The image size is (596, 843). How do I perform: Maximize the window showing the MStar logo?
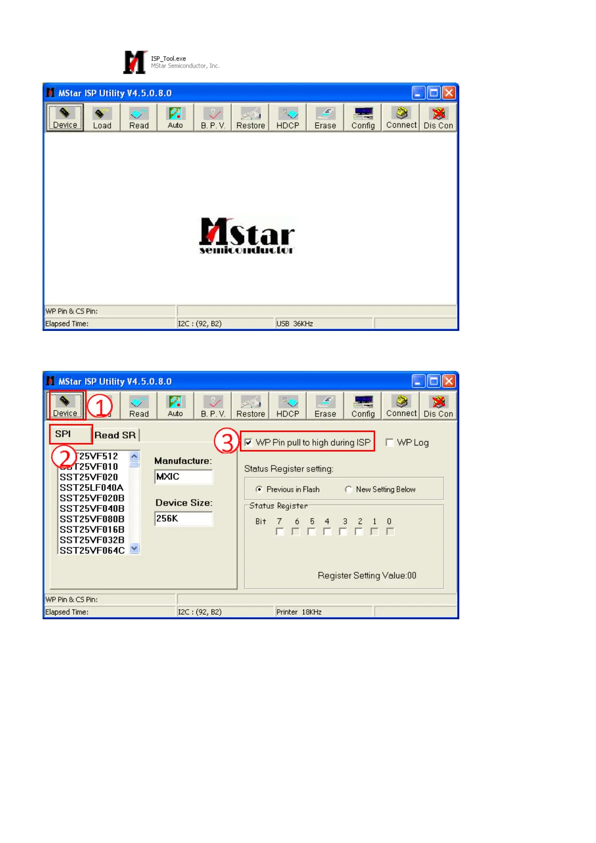point(434,93)
